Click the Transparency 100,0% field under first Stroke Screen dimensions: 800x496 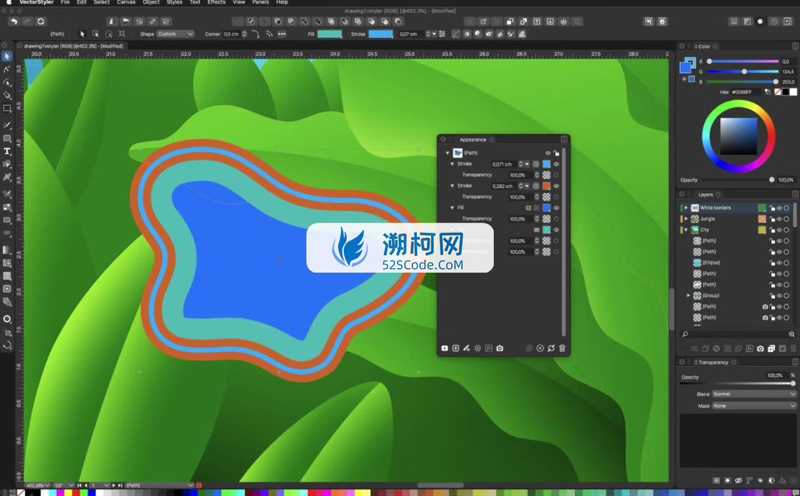(x=520, y=175)
